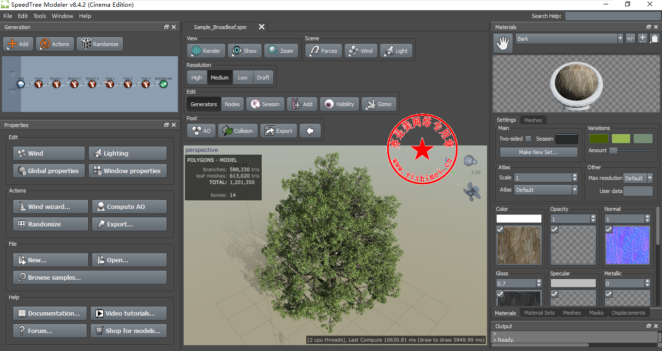Open the Global properties panel

tap(49, 171)
